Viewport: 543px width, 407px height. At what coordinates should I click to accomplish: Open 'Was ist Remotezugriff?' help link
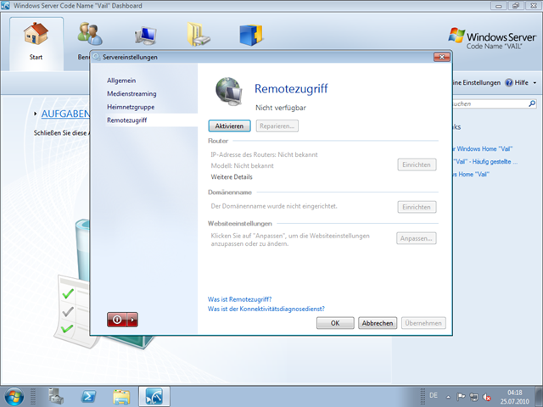tap(239, 299)
